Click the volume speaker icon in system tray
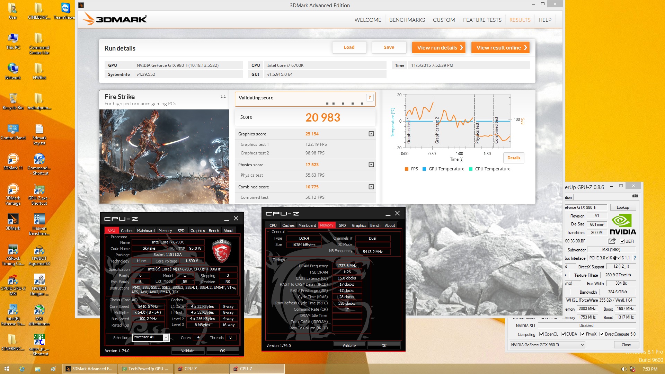Screen dimensions: 665x374 click(623, 369)
